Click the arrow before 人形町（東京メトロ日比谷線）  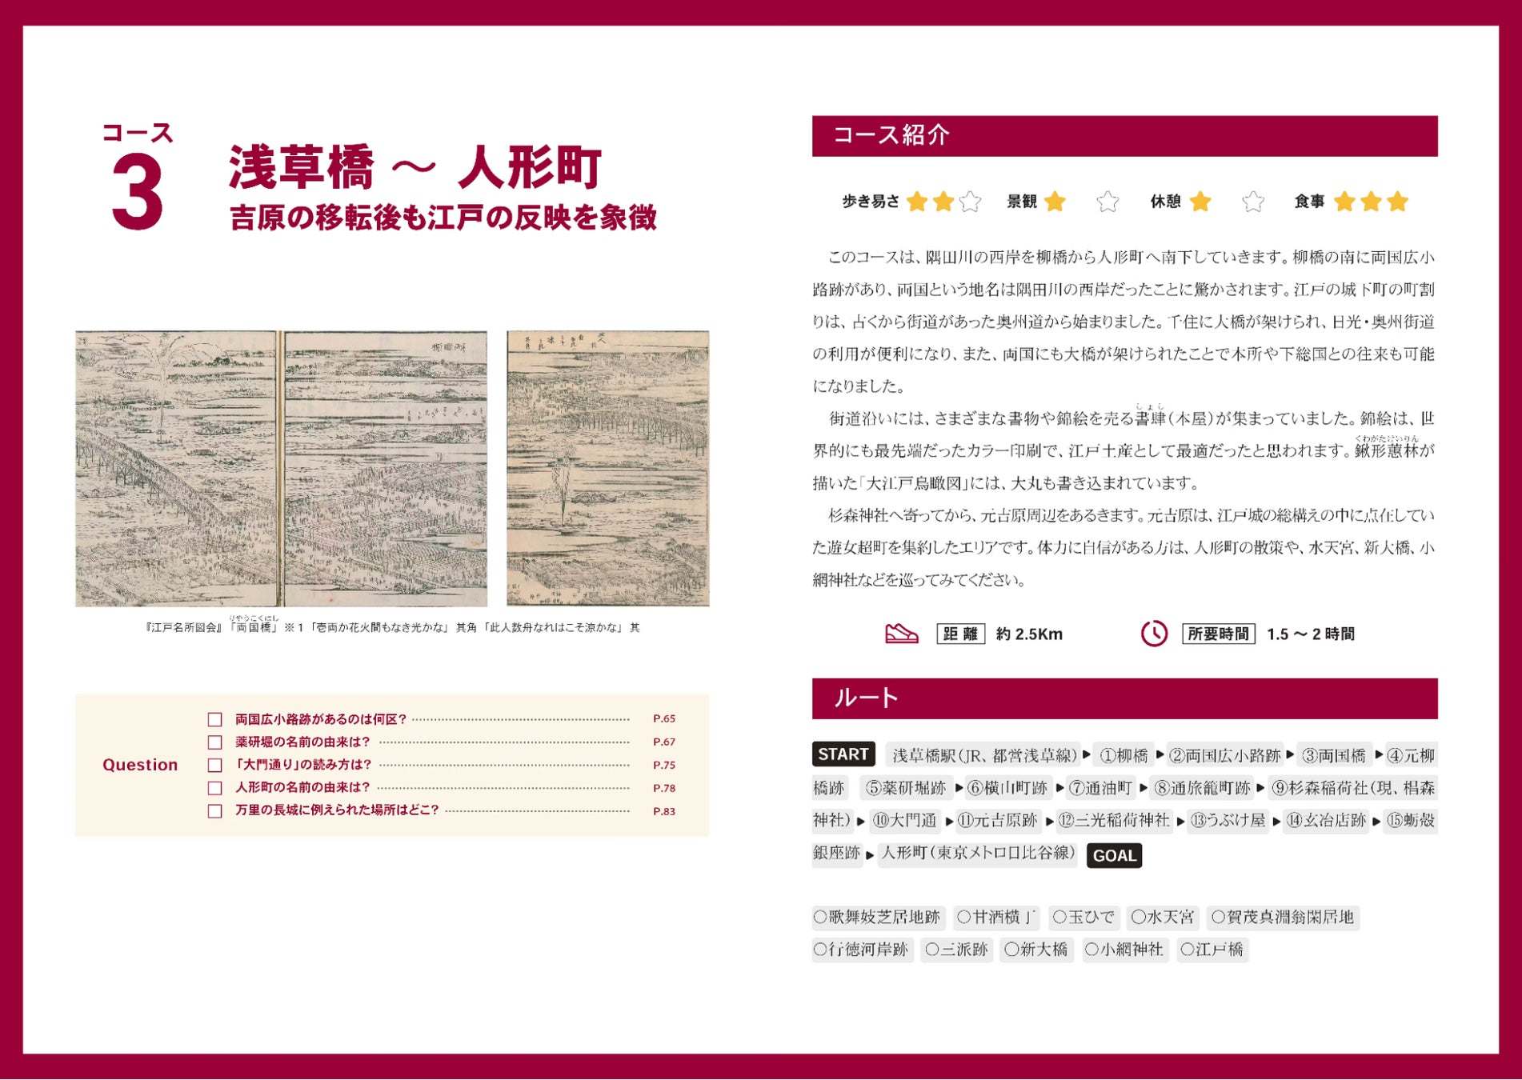870,855
